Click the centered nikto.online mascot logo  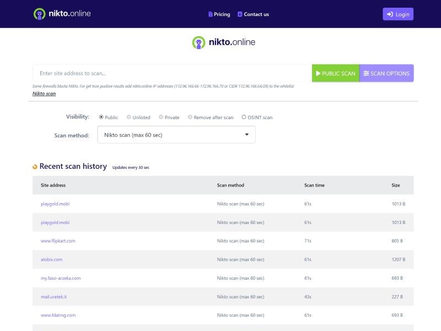198,42
